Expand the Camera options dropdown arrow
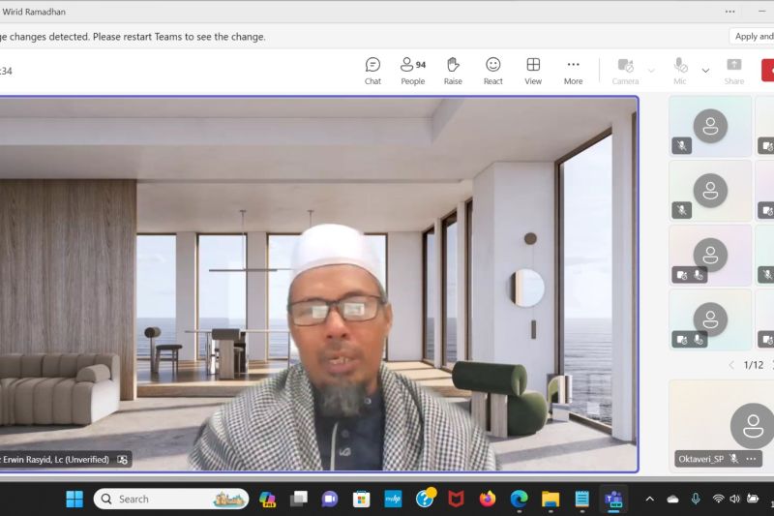 coord(651,70)
